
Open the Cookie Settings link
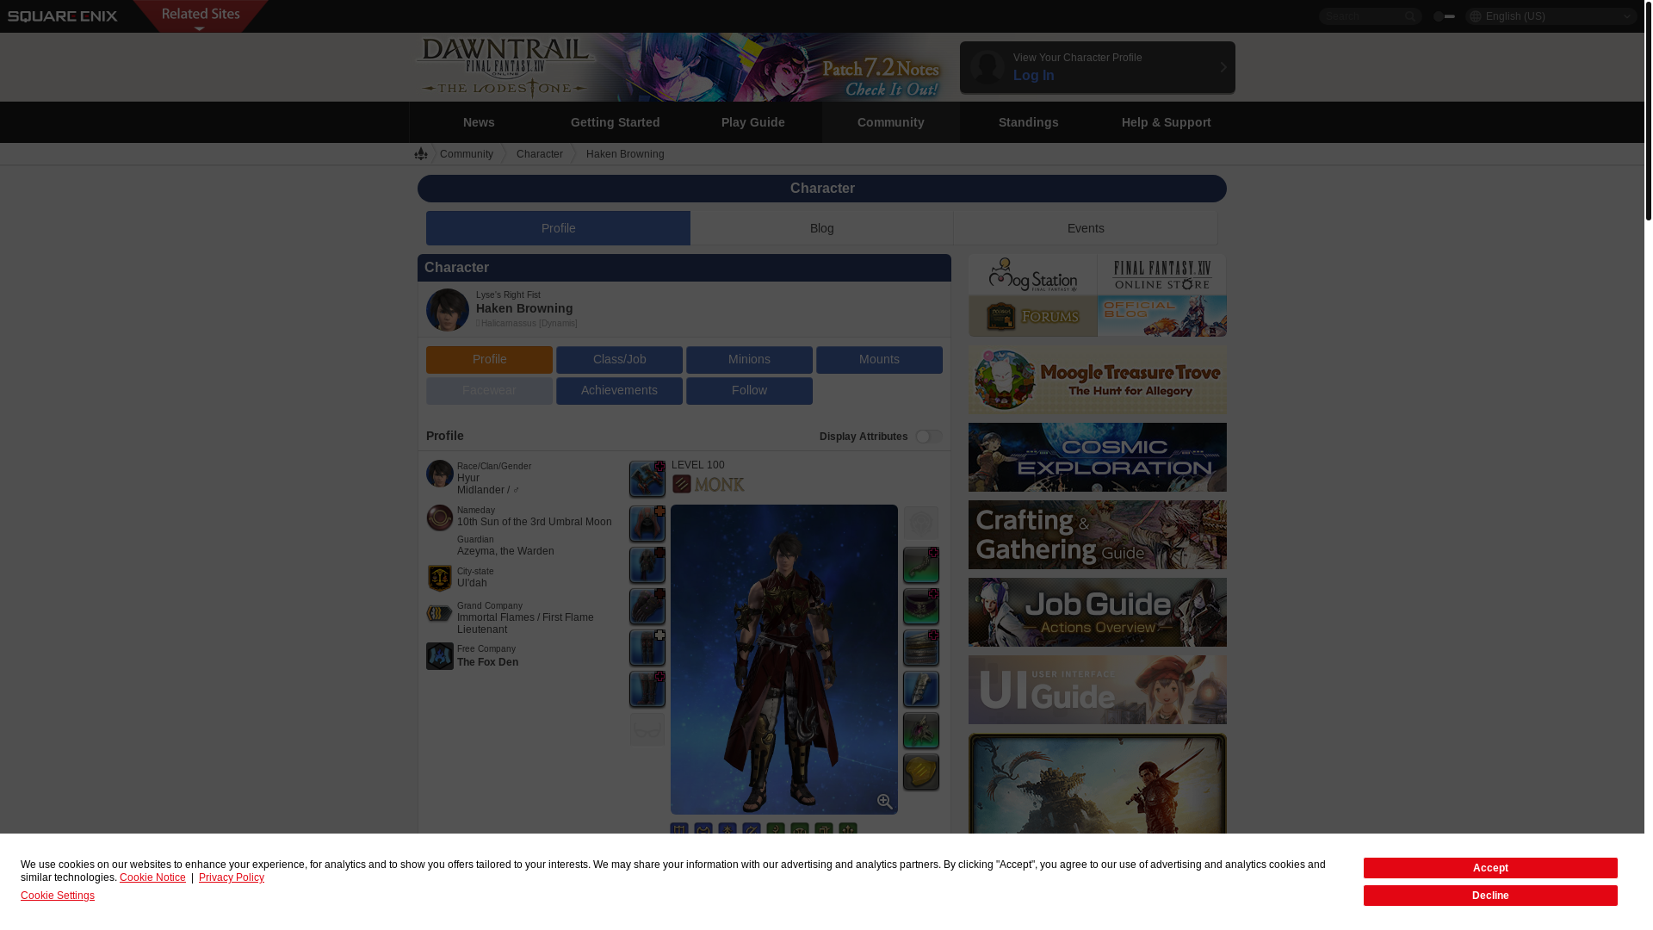click(x=58, y=896)
